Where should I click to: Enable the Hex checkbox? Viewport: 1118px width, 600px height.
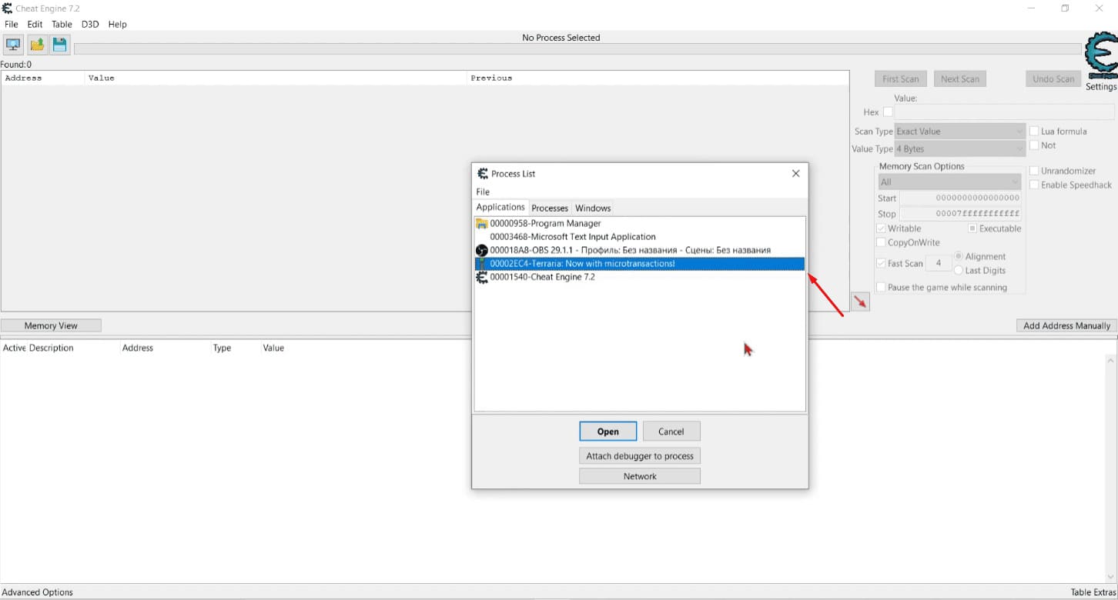tap(888, 112)
